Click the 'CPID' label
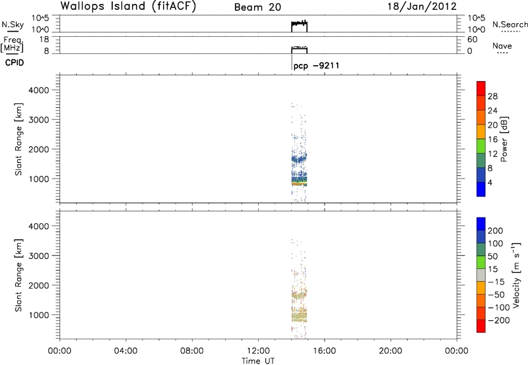 pyautogui.click(x=15, y=63)
